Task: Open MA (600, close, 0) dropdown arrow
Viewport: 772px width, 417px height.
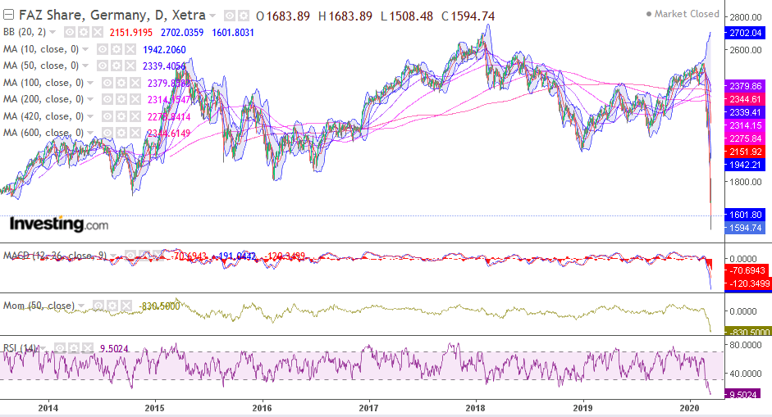Action: (x=90, y=133)
